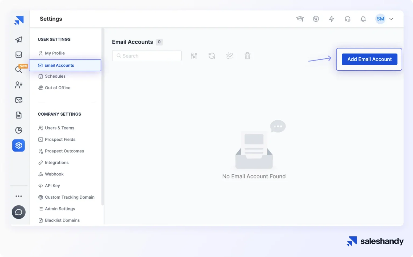Open the Lead Finder search icon
This screenshot has width=413, height=257.
click(x=18, y=70)
